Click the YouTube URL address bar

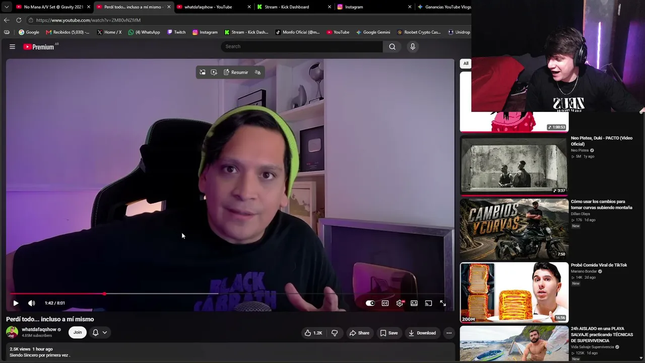click(x=247, y=20)
